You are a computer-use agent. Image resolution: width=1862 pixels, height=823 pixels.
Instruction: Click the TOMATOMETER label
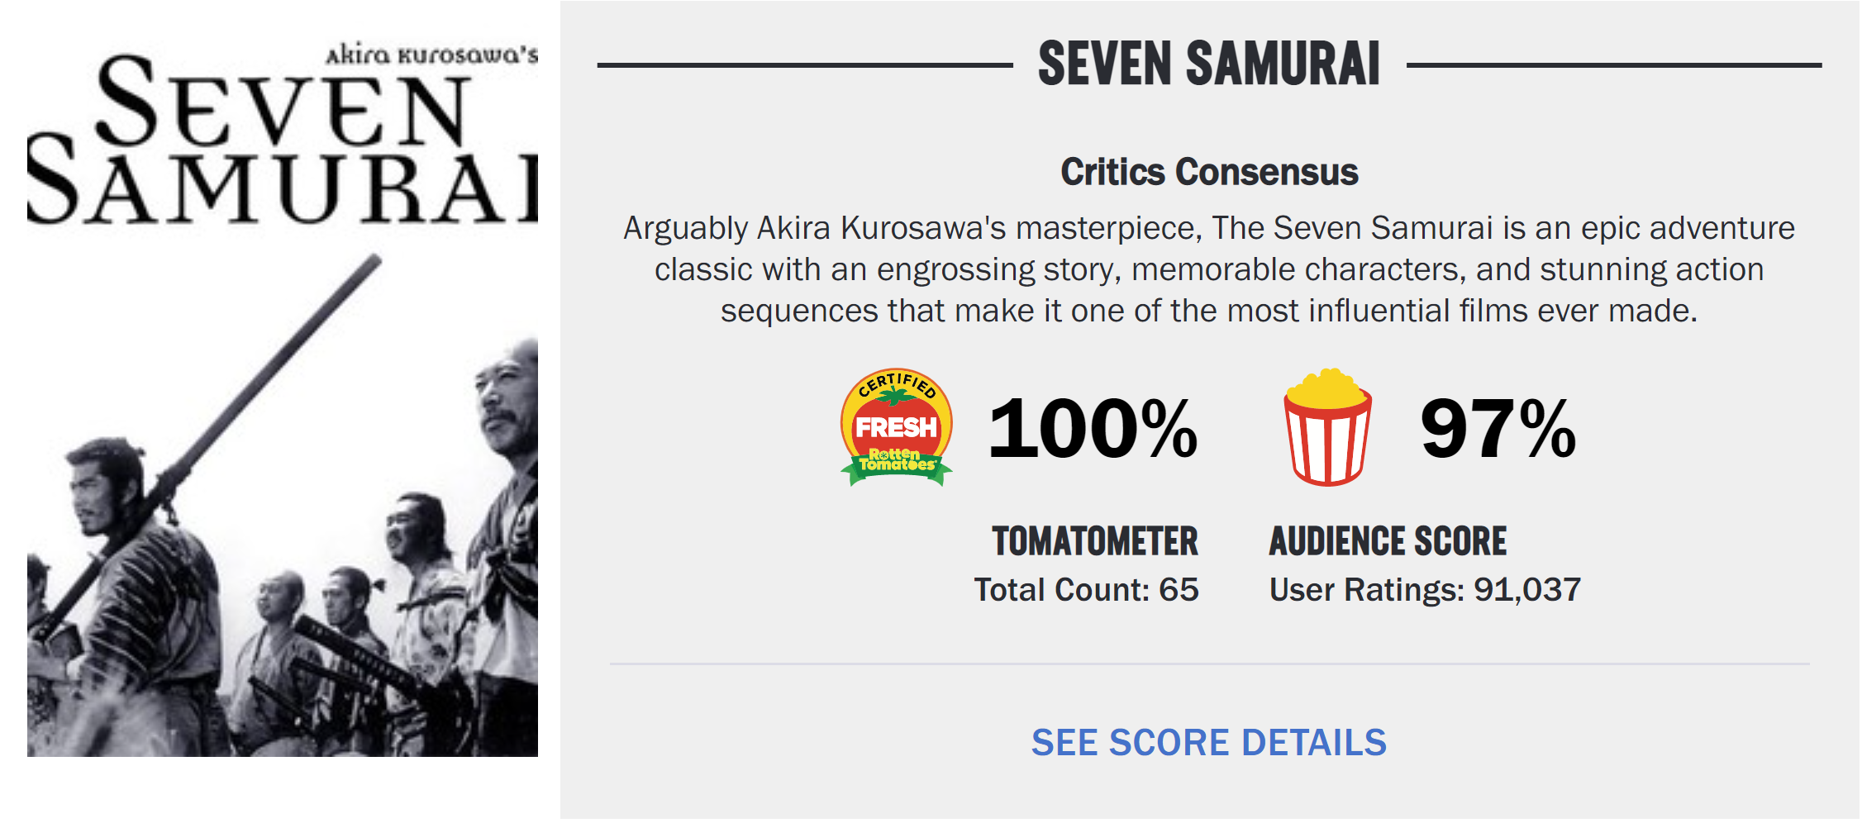pos(1095,542)
